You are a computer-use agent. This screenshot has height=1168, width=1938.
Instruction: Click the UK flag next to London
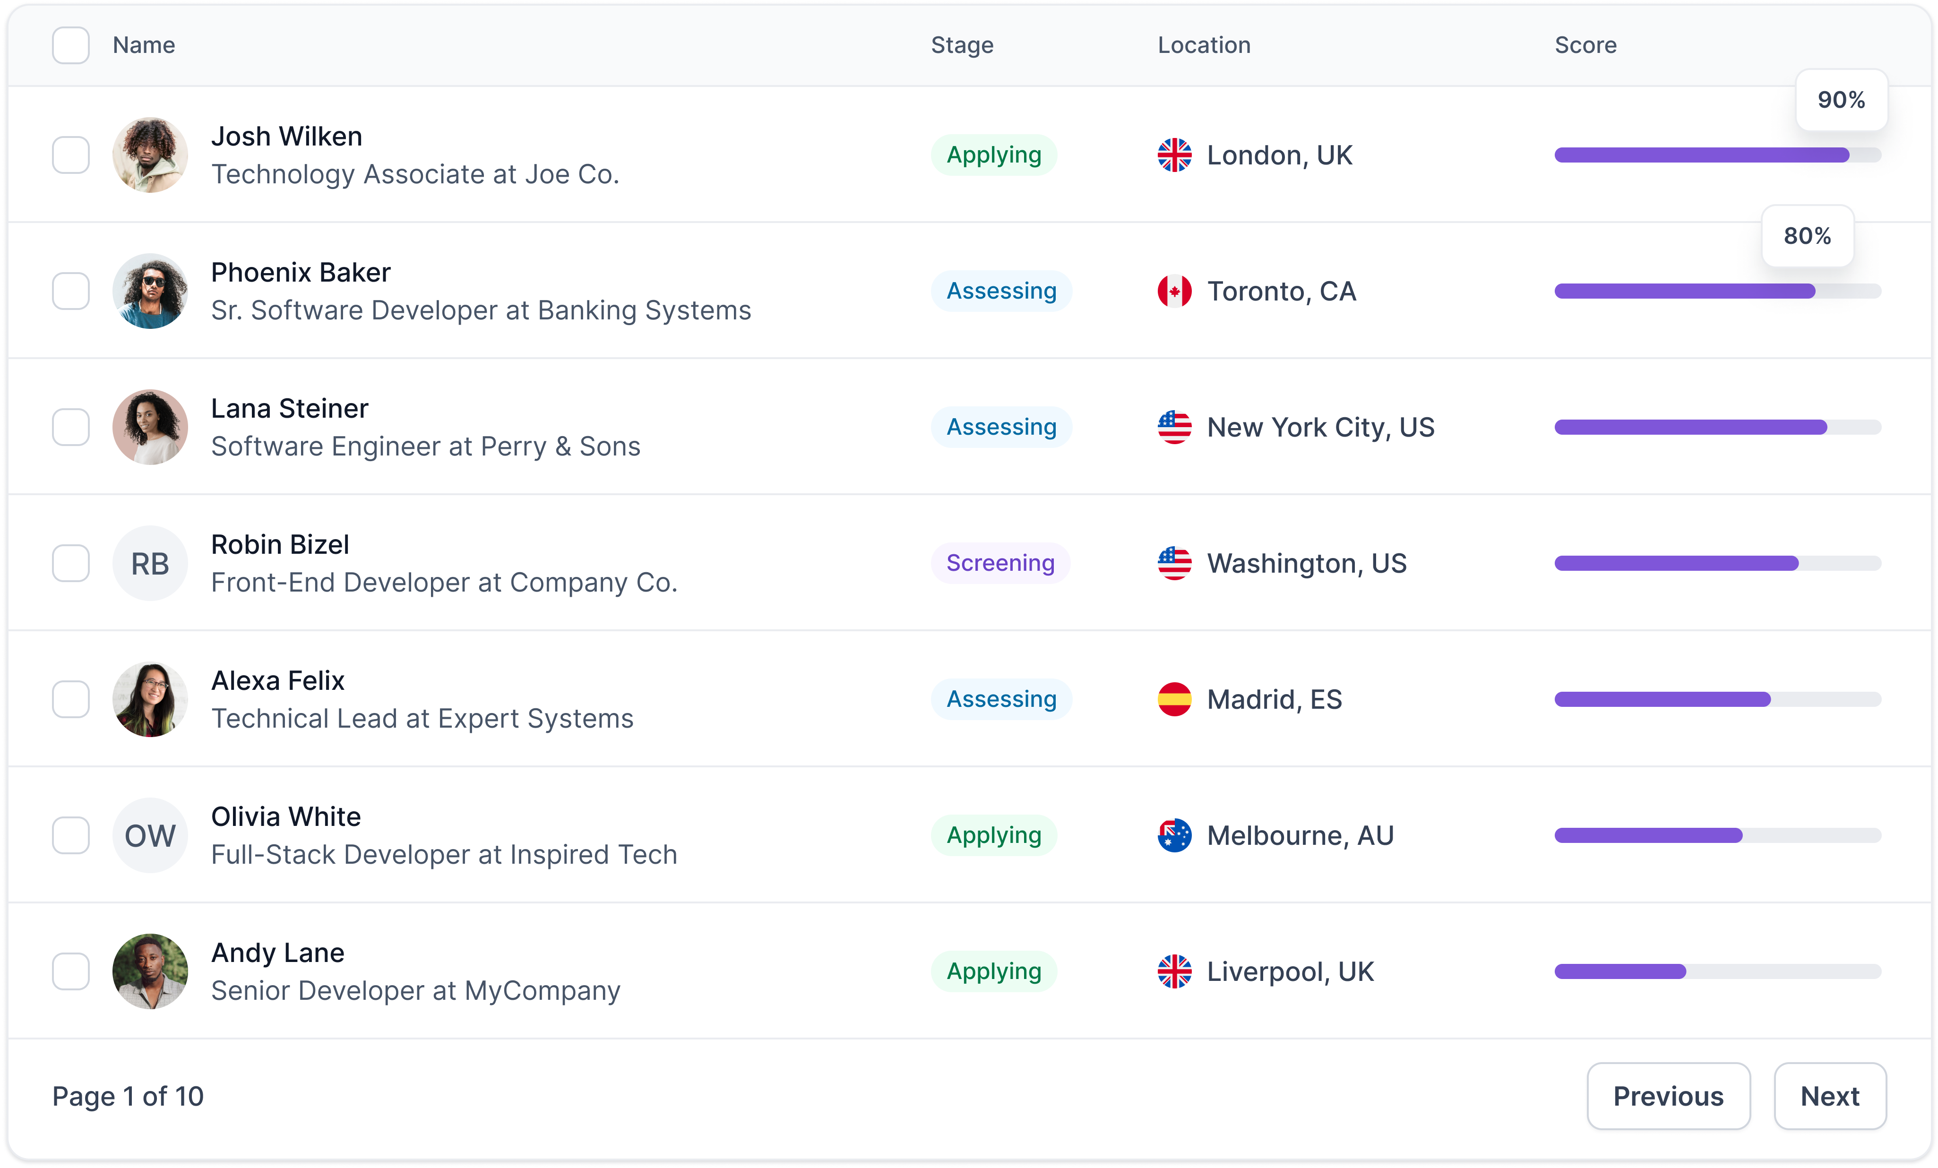tap(1174, 155)
